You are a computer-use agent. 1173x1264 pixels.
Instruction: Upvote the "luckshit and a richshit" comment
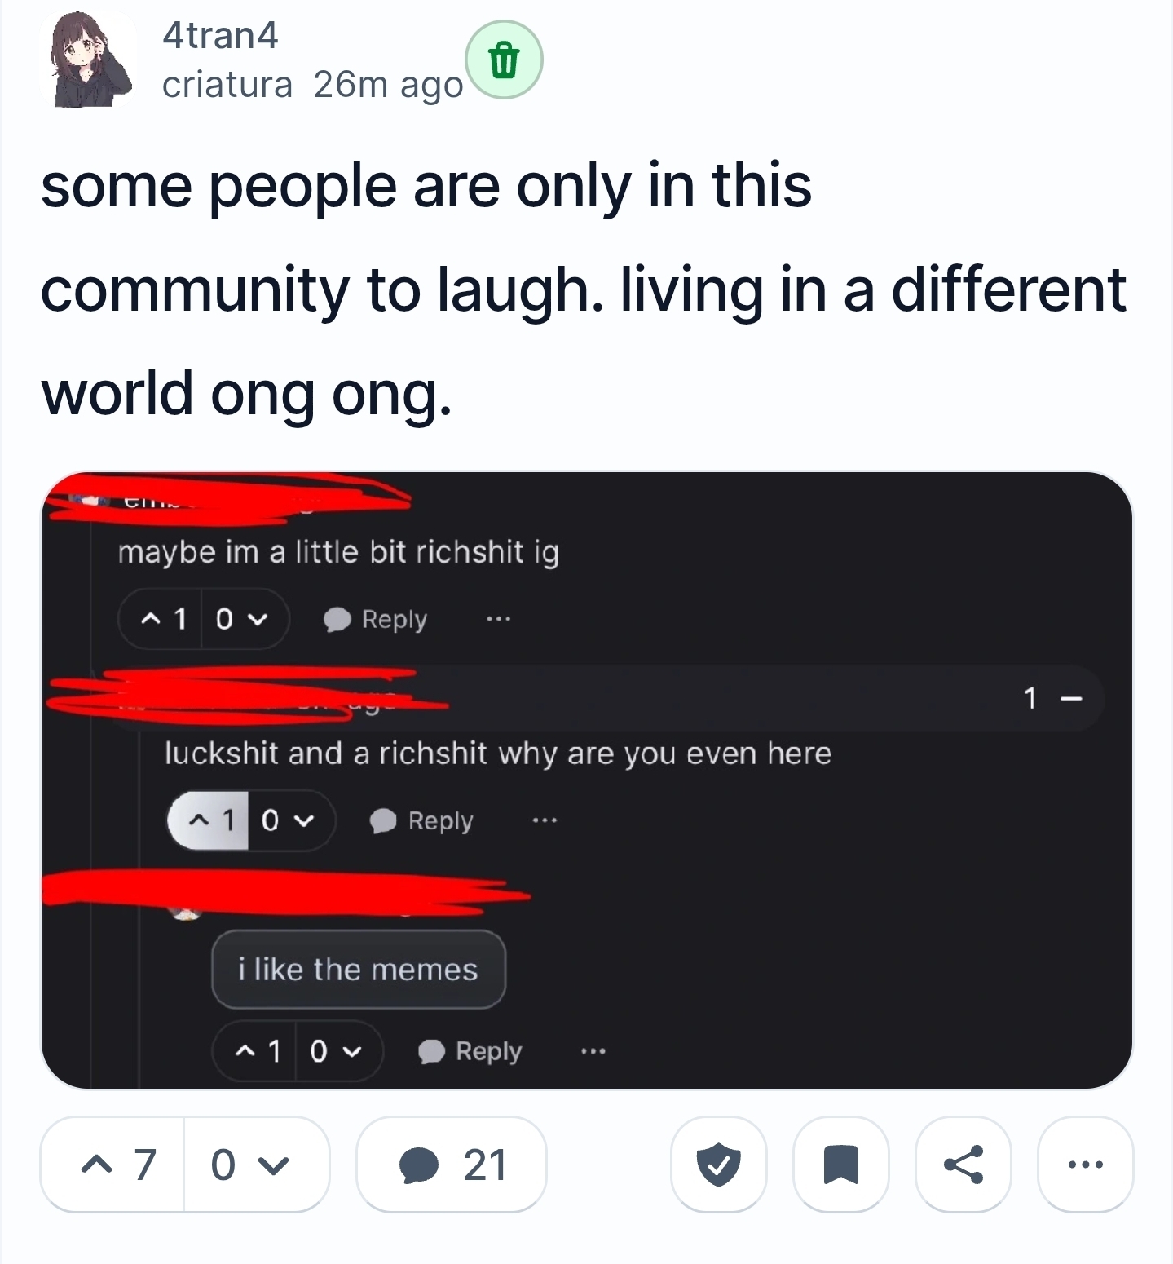[x=208, y=820]
